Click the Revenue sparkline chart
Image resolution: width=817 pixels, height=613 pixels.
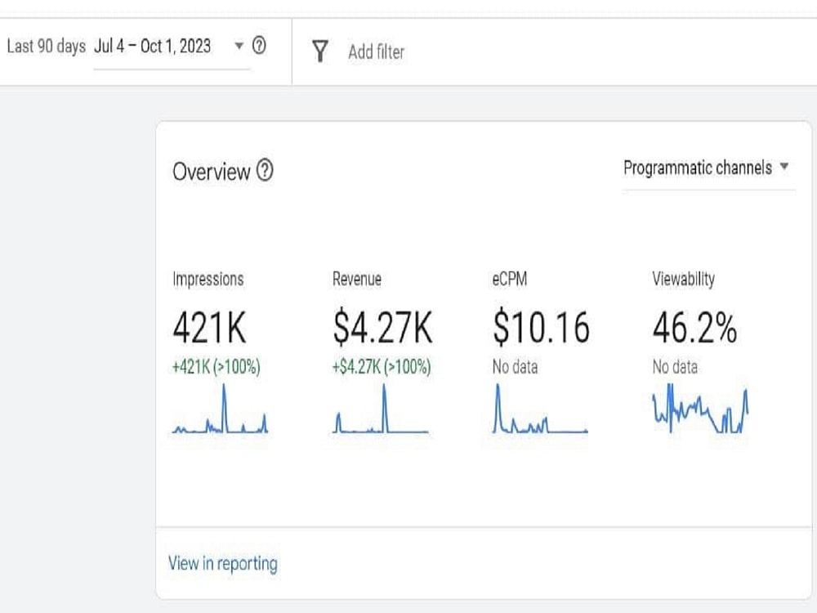pos(381,409)
